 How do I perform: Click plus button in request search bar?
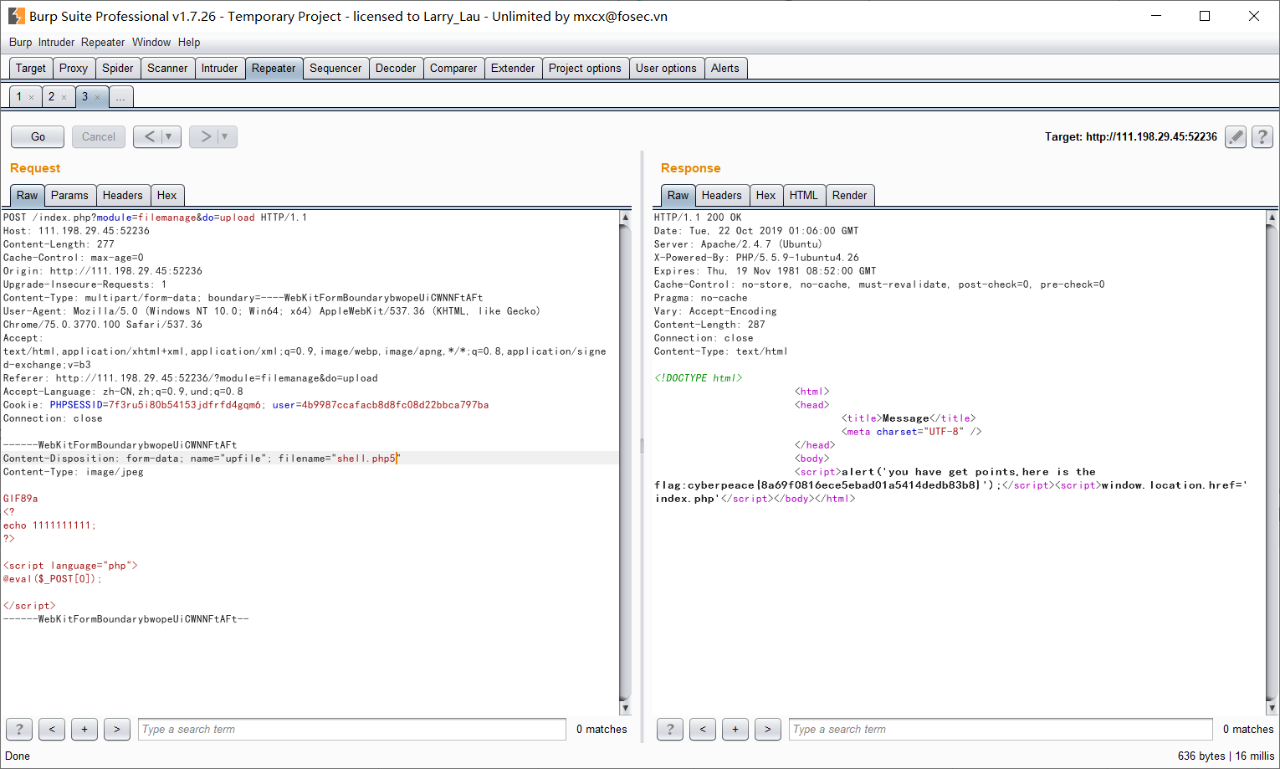click(84, 729)
